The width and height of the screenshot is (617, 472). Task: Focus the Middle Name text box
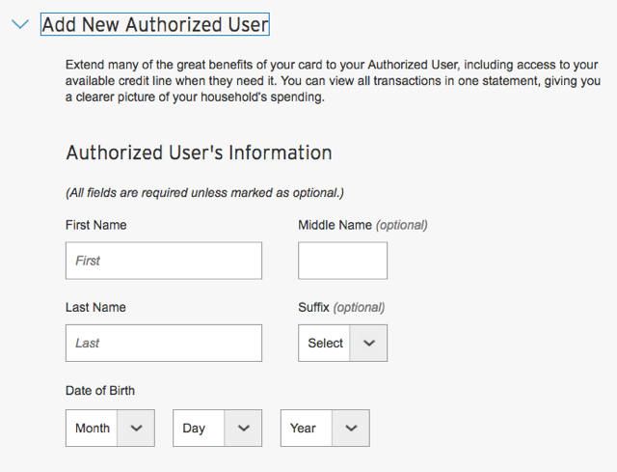pyautogui.click(x=343, y=261)
